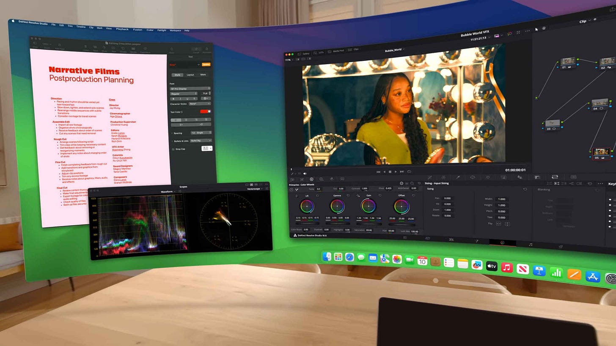
Task: Launch Launchpad from the Dock
Action: pos(338,256)
